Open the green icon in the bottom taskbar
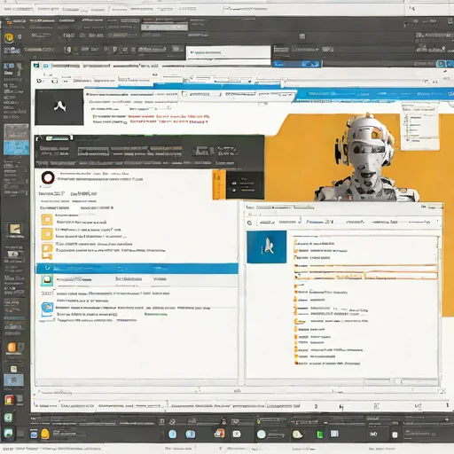 pos(319,434)
